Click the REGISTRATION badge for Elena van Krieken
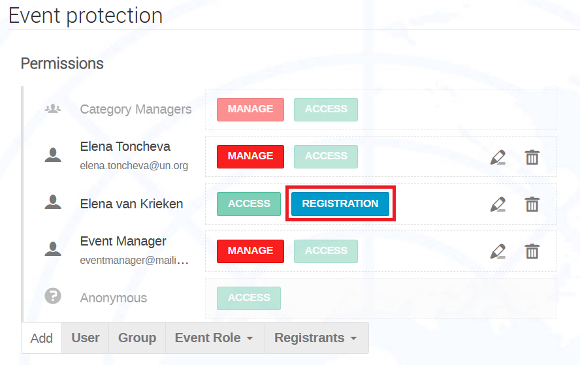This screenshot has height=365, width=580. point(340,203)
